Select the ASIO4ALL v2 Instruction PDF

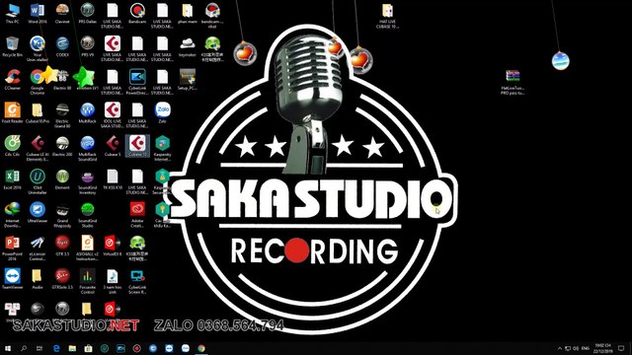coord(88,248)
